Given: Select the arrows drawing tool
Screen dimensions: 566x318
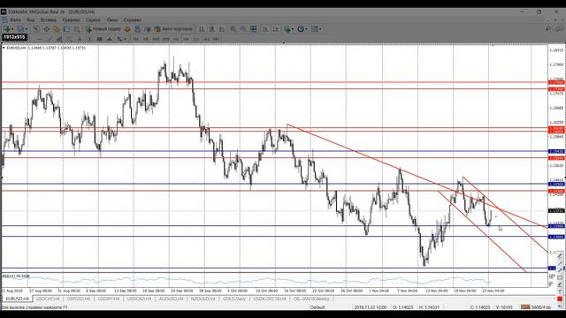Looking at the screenshot, I should (x=119, y=39).
